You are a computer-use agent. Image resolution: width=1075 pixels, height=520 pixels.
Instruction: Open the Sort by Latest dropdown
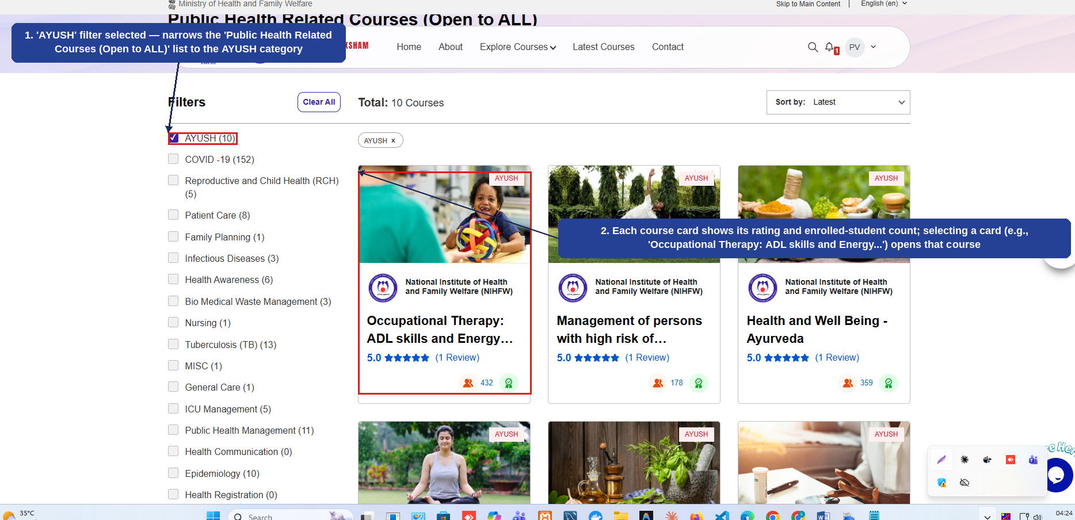[838, 102]
